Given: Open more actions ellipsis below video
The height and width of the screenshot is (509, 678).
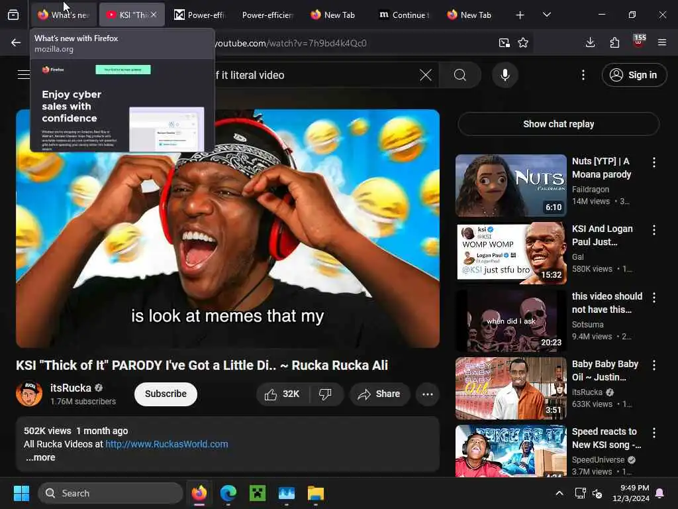Looking at the screenshot, I should tap(428, 394).
